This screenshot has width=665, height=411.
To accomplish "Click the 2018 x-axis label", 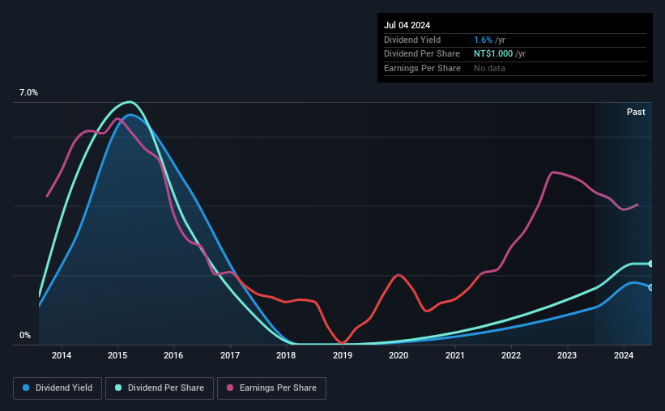I will click(x=286, y=355).
